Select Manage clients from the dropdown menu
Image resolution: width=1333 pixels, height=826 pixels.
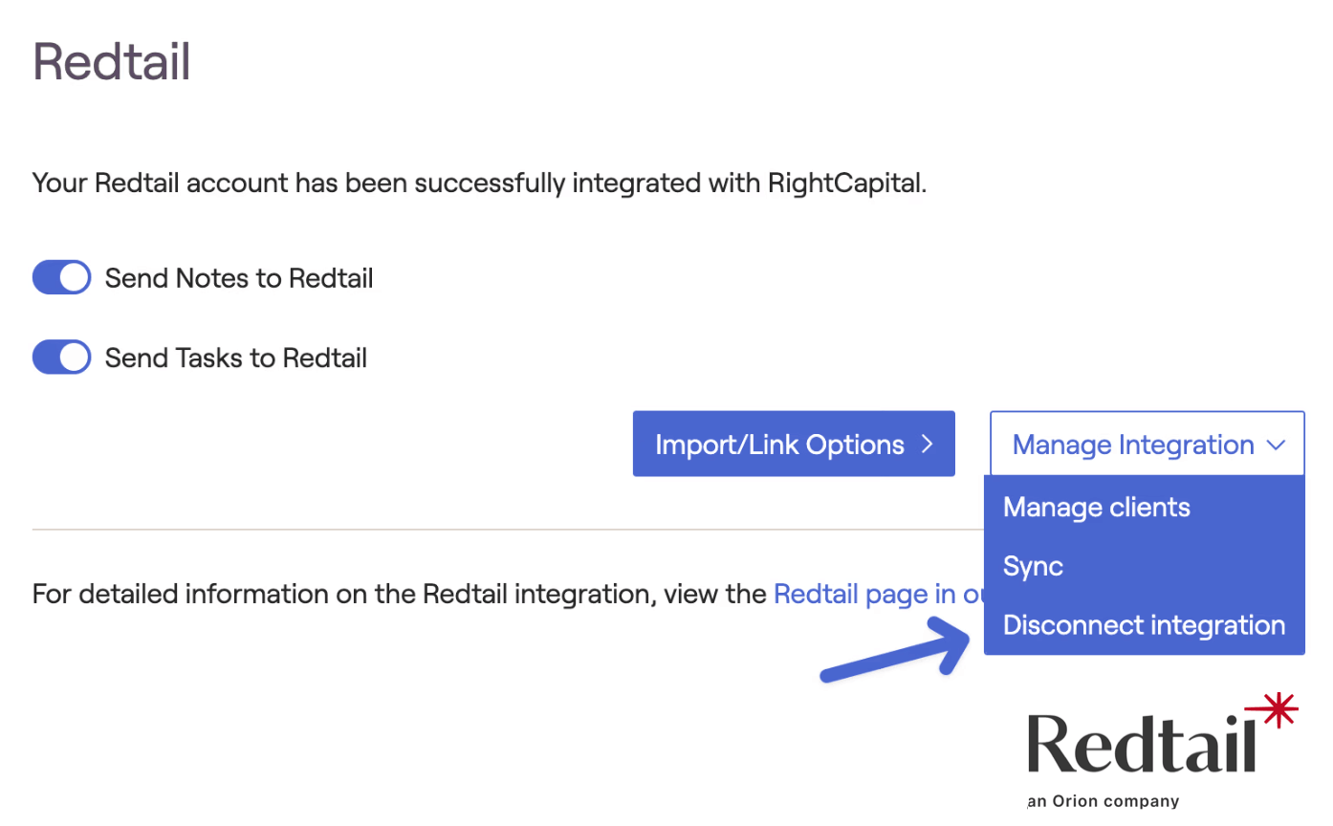[x=1096, y=507]
